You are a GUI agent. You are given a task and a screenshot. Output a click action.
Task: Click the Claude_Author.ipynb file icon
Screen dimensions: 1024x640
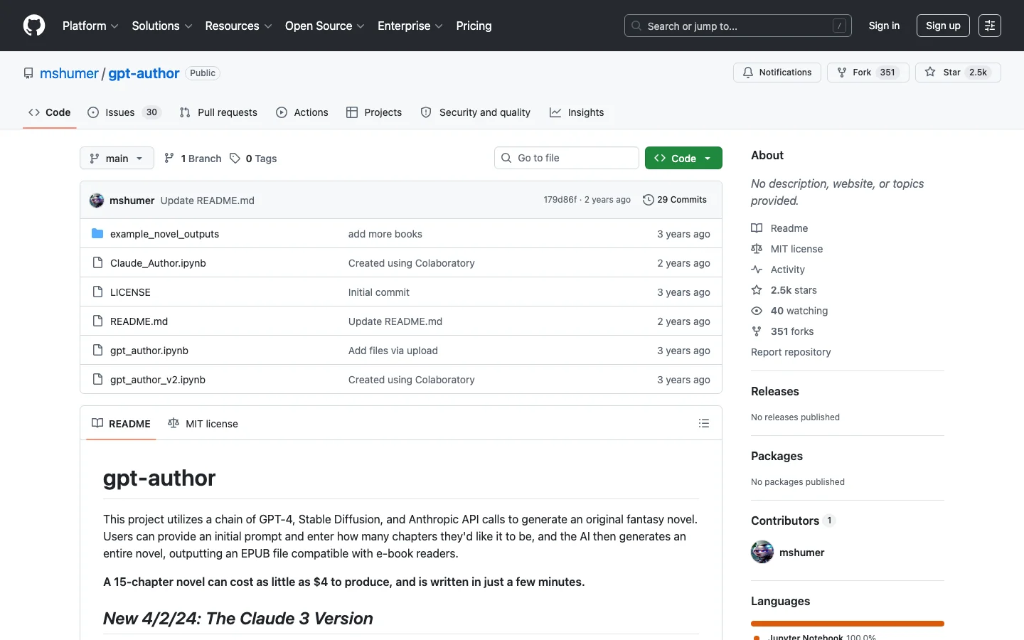(x=97, y=262)
